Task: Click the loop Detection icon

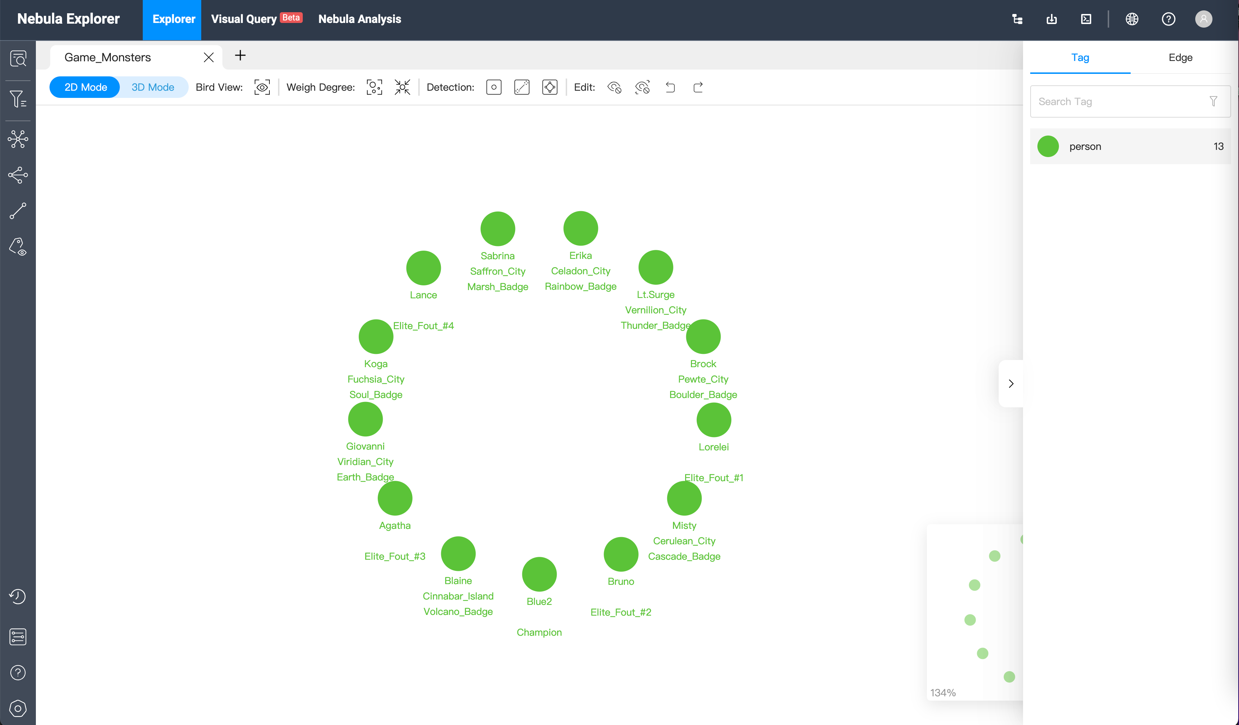Action: click(x=550, y=87)
